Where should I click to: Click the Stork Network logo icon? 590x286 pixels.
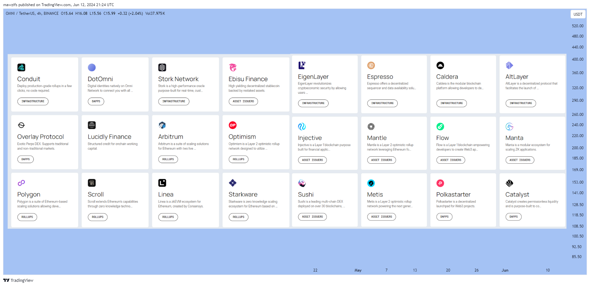coord(162,67)
